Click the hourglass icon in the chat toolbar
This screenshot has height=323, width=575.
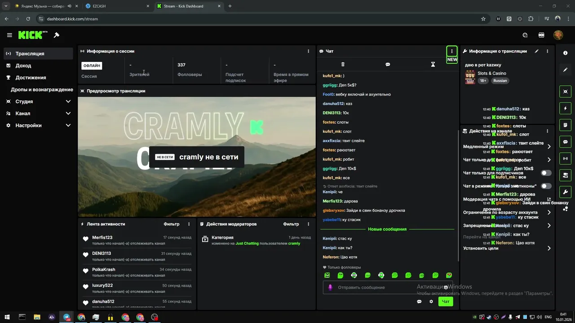(x=433, y=65)
